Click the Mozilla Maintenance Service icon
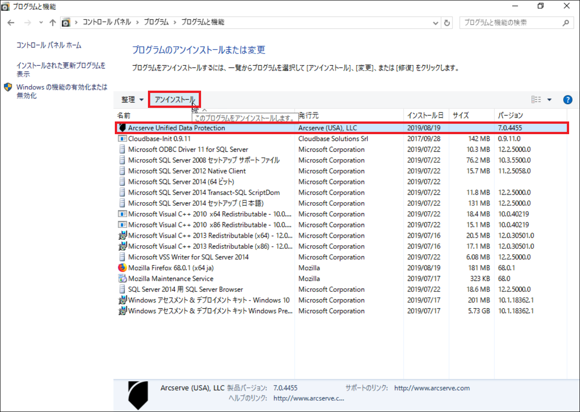 pos(122,279)
